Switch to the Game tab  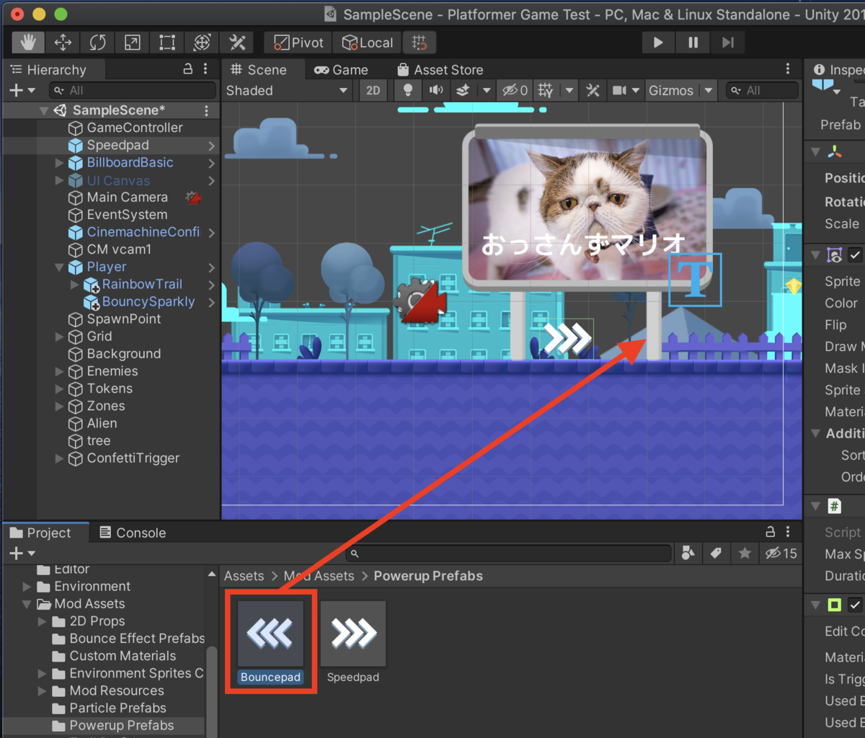[x=341, y=70]
